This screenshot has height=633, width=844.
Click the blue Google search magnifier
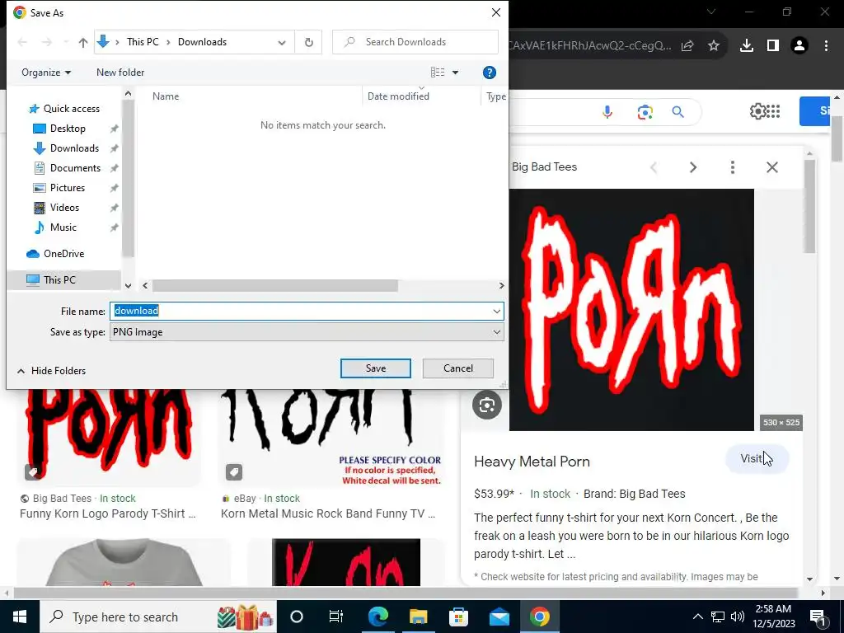[678, 112]
